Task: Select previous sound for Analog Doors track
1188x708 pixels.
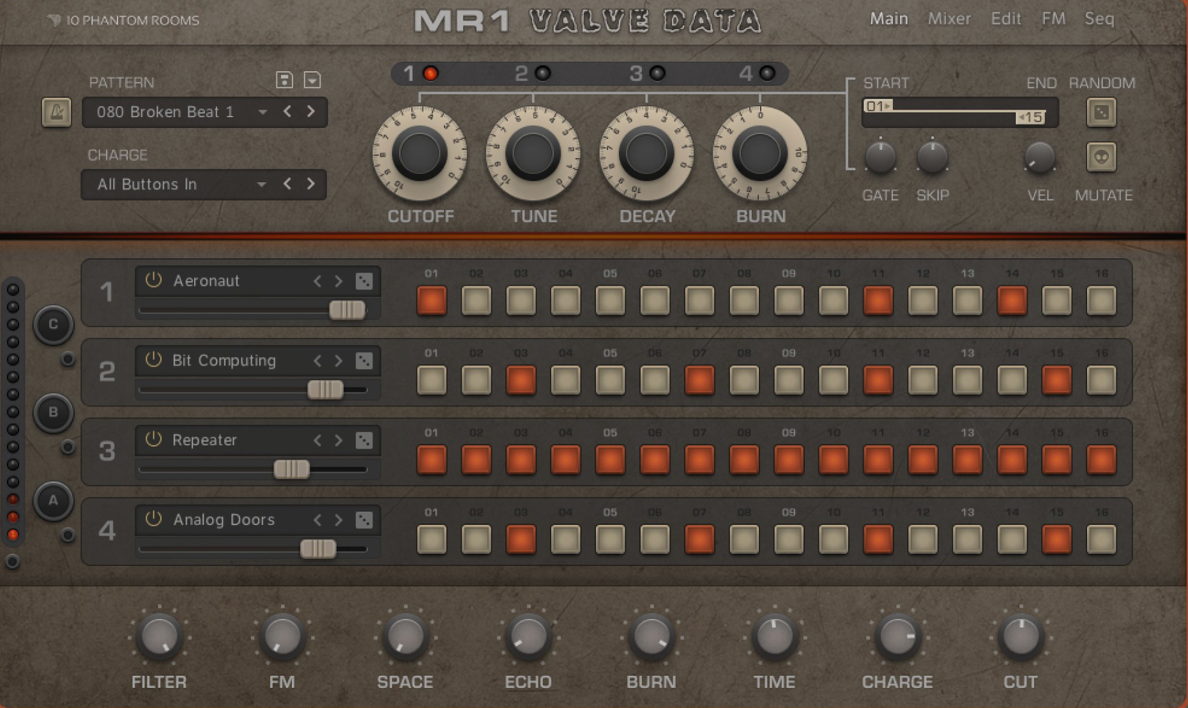Action: point(317,520)
